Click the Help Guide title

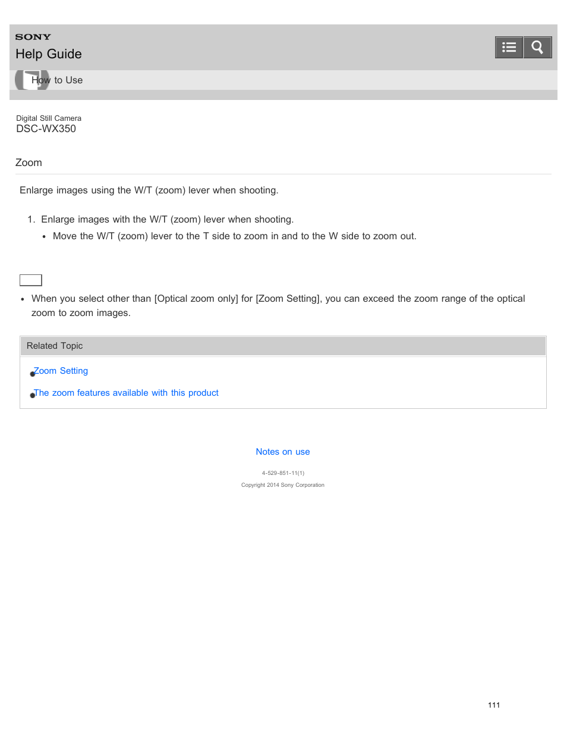(x=49, y=54)
